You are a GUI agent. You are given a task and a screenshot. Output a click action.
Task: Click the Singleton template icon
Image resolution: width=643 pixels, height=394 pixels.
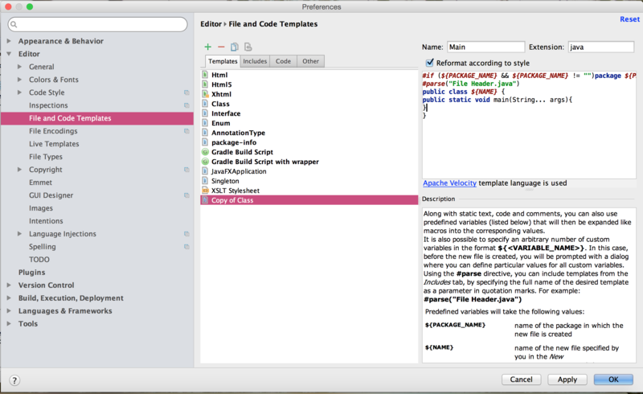pos(205,181)
